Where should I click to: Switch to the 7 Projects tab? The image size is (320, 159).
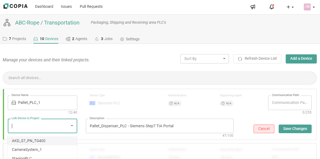pos(15,39)
